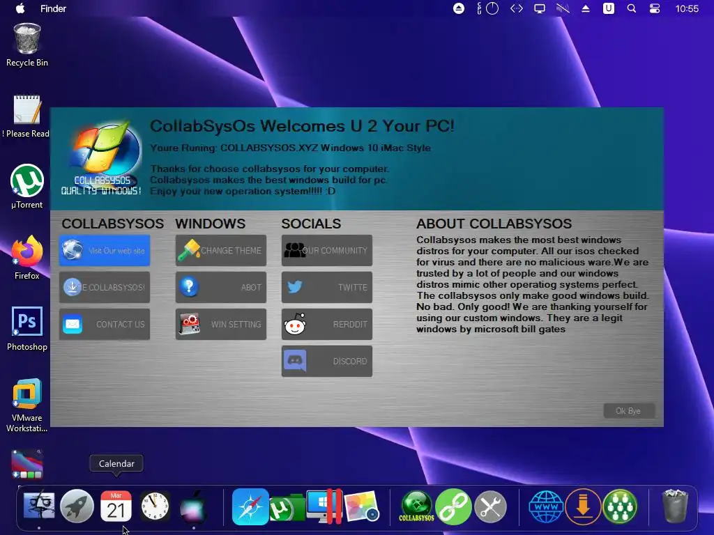Launch Firefox from the desktop
Screen dimensions: 714x535
[27, 258]
